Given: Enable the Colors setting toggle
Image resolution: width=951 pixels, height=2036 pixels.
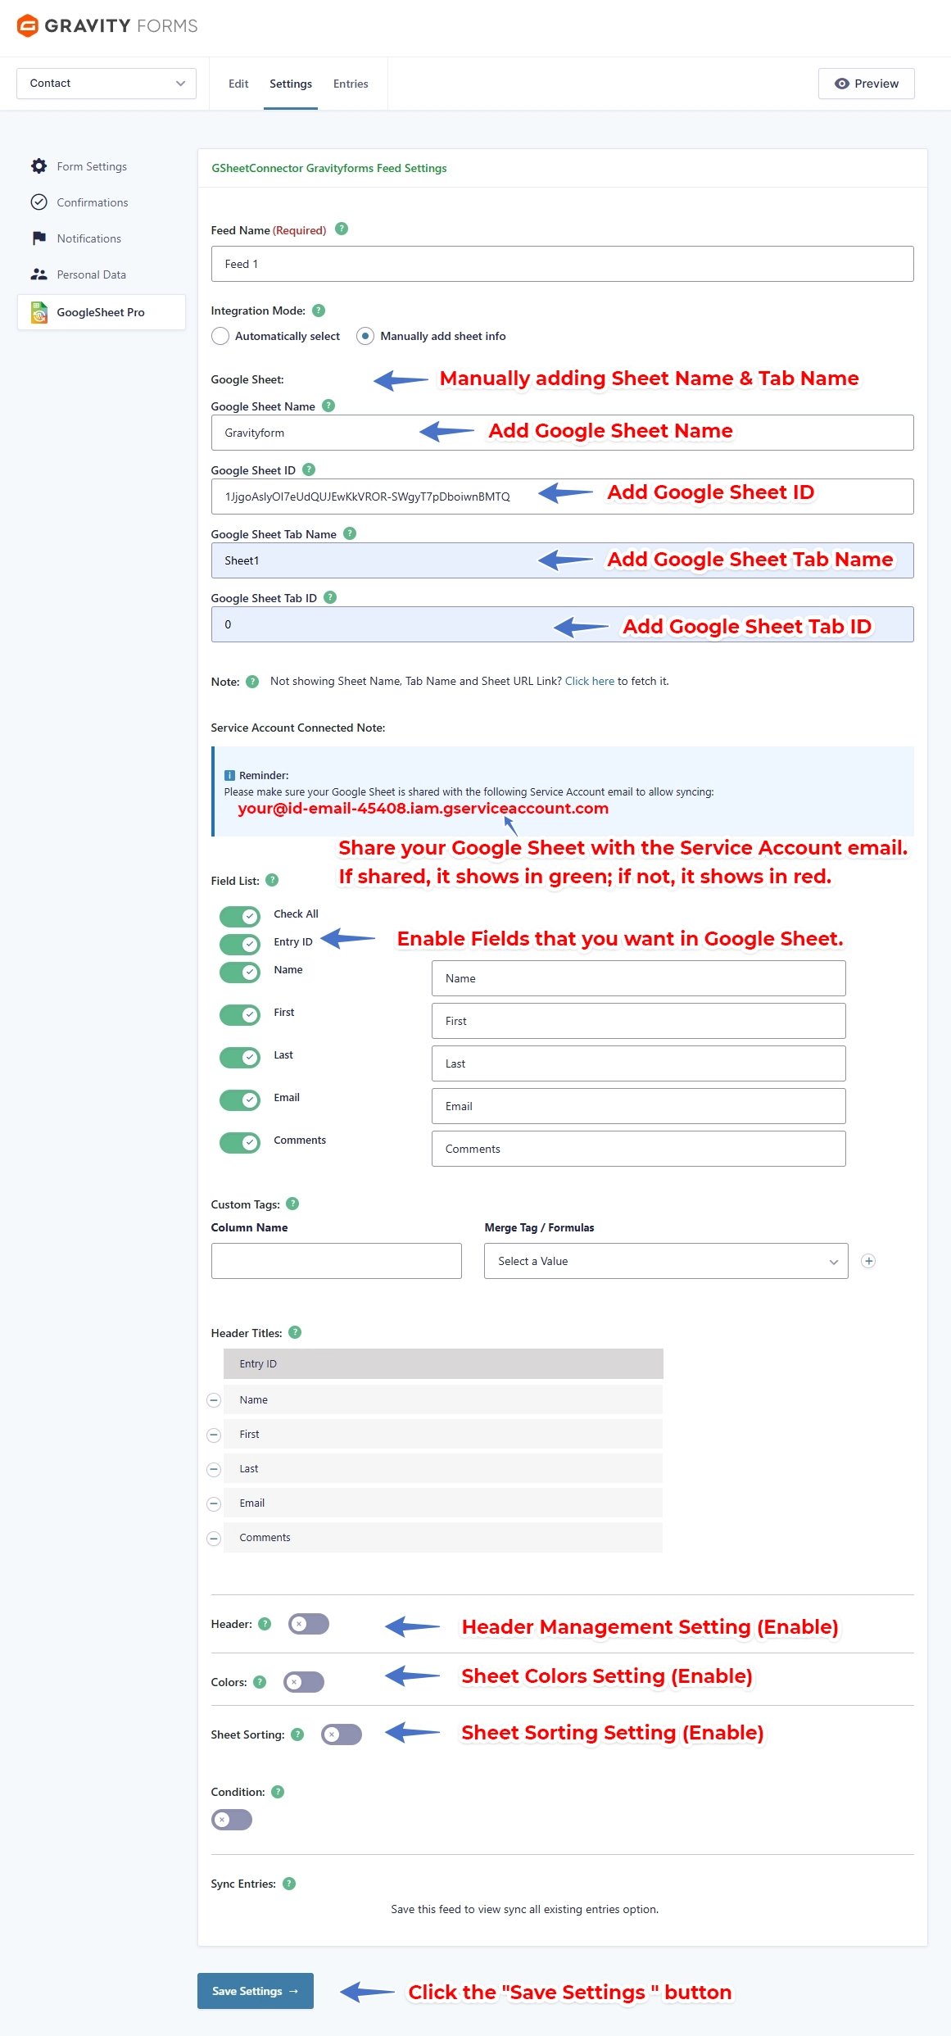Looking at the screenshot, I should (304, 1682).
